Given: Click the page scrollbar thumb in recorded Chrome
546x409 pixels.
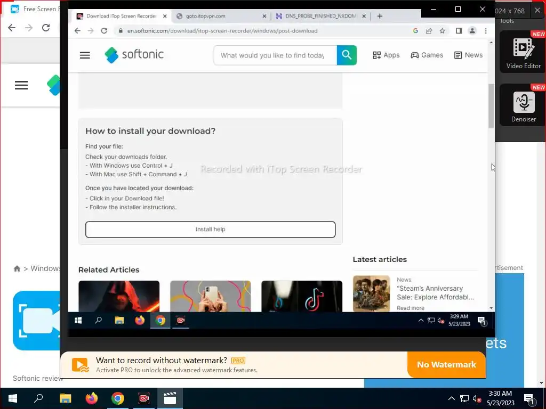Looking at the screenshot, I should (x=491, y=106).
